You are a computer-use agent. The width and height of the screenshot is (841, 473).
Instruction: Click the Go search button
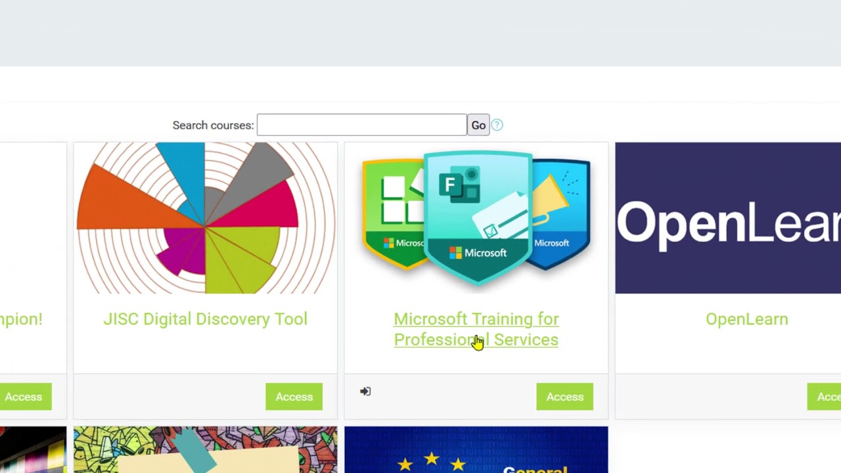[478, 125]
